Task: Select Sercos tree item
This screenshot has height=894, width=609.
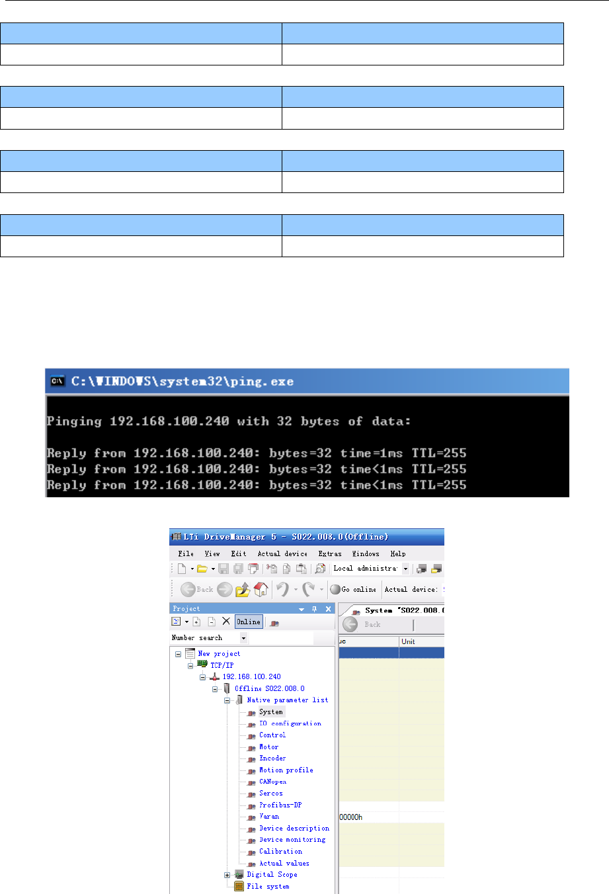Action: click(x=271, y=793)
